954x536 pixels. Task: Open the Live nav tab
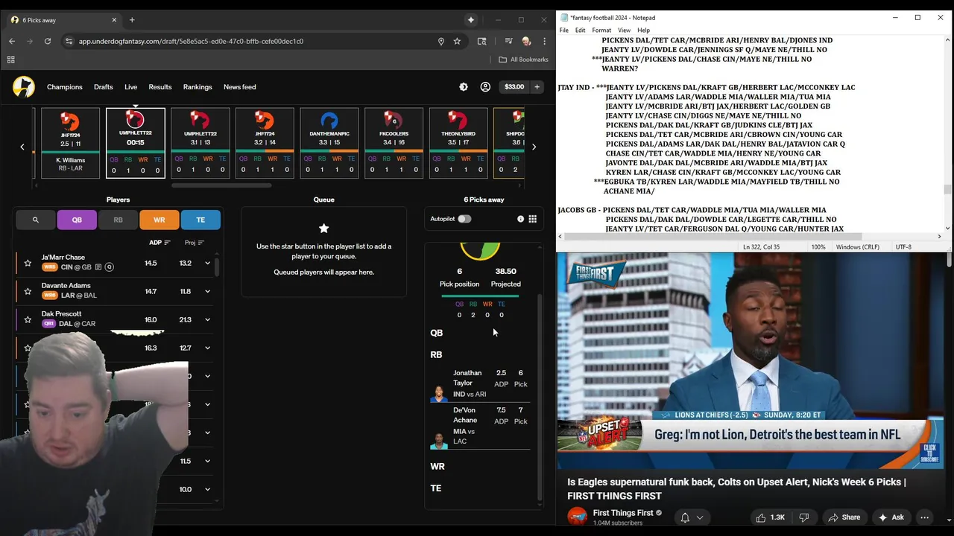(131, 87)
